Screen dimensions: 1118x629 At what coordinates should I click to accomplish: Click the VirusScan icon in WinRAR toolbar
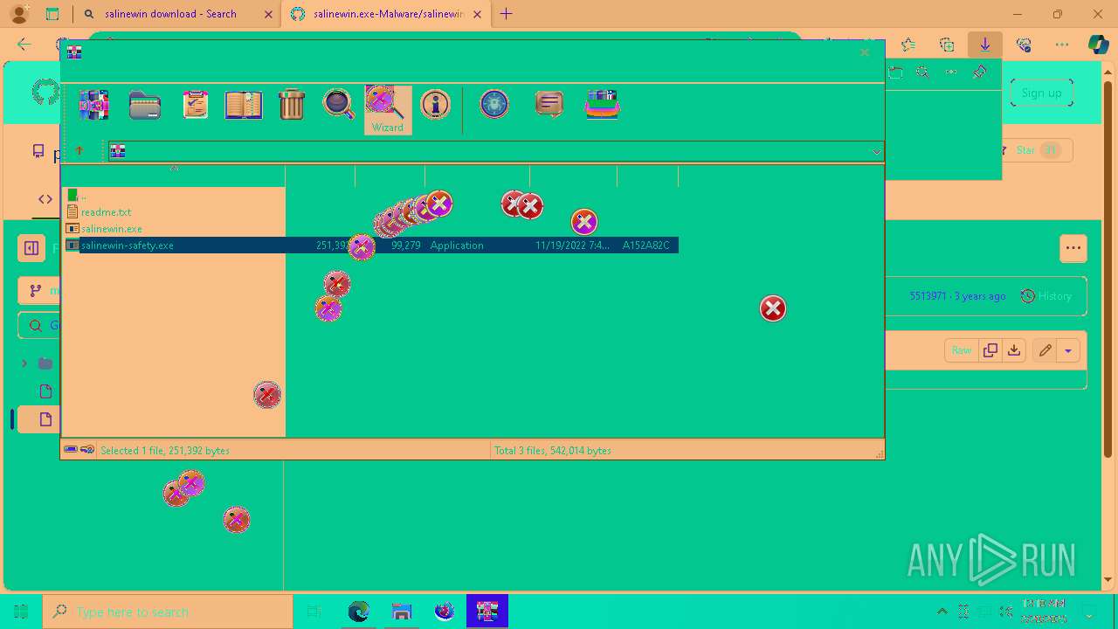click(494, 105)
